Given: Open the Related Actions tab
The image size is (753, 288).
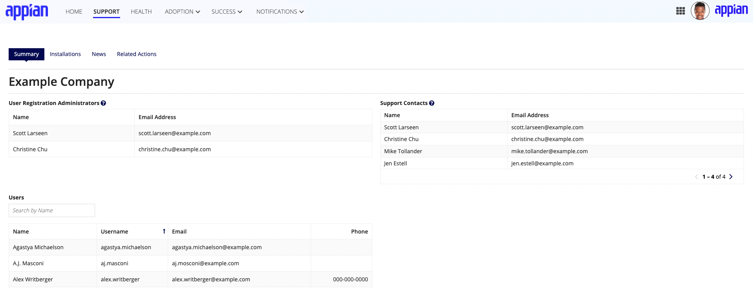Looking at the screenshot, I should pyautogui.click(x=137, y=54).
